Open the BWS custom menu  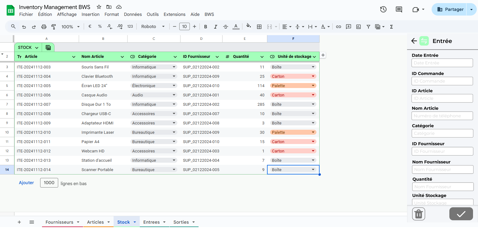209,14
